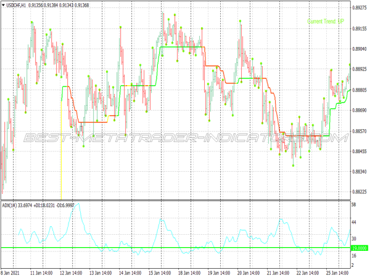The height and width of the screenshot is (278, 370).
Task: Click the 12 Jan 14:00 time label
Action: pyautogui.click(x=71, y=273)
